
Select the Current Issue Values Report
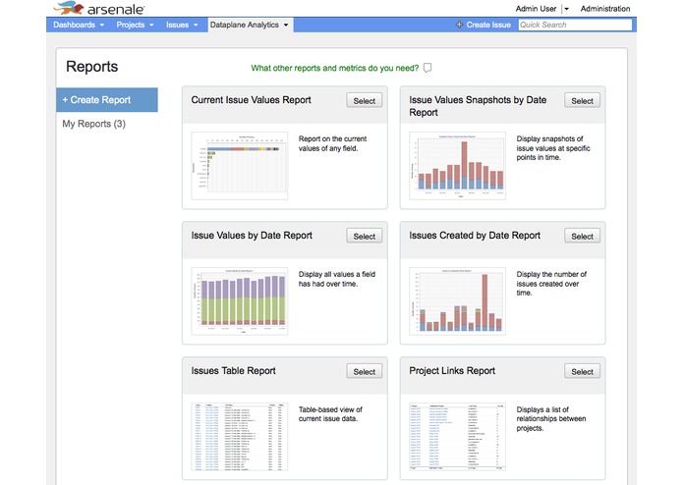click(x=365, y=100)
